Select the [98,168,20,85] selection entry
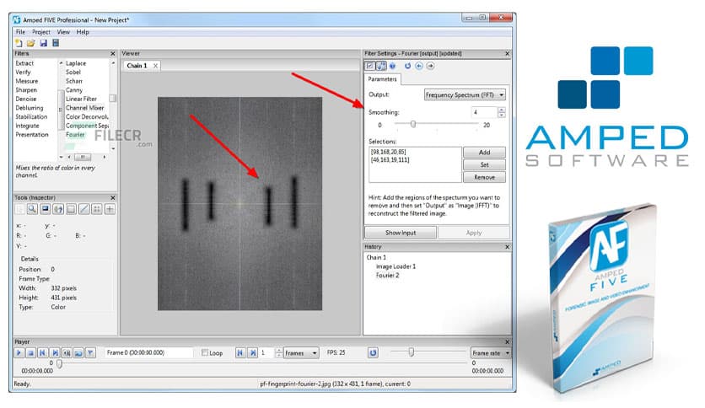Viewport: 705px width, 408px height. (389, 152)
